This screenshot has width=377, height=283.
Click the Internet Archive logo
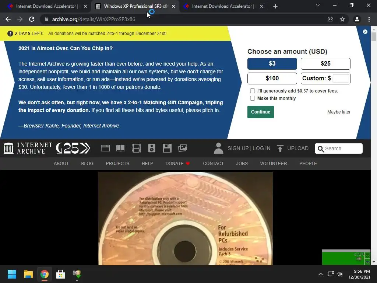click(28, 148)
